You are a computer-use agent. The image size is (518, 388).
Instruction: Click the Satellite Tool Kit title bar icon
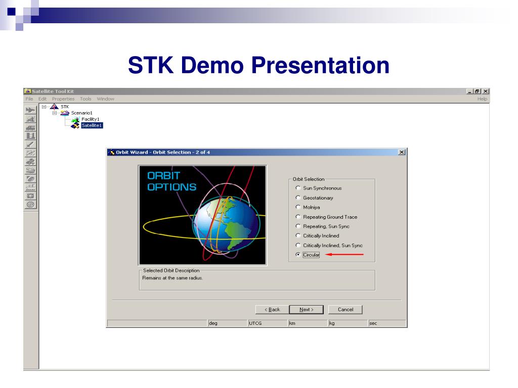point(28,91)
